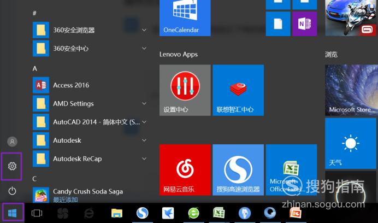Open File Explorer from the taskbar
Viewport: 378px width, 223px height.
(117, 213)
